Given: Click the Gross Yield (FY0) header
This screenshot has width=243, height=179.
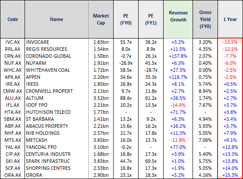Looking at the screenshot, I should point(205,19).
